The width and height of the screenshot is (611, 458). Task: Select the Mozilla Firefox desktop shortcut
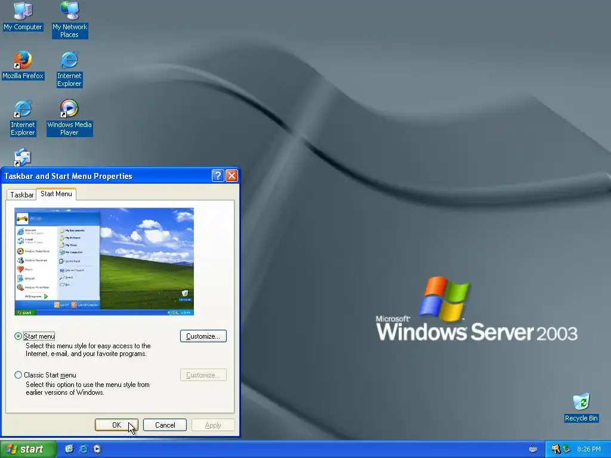coord(23,66)
